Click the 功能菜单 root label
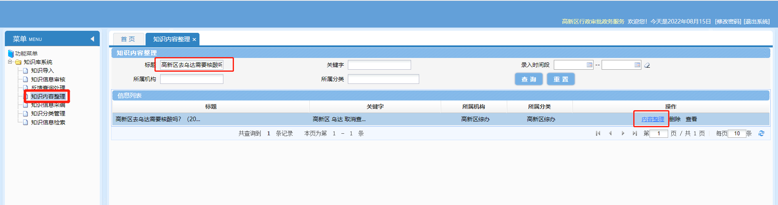778x205 pixels. [x=26, y=53]
